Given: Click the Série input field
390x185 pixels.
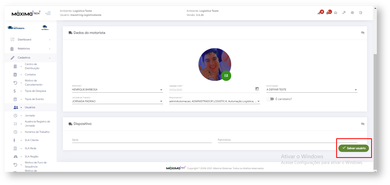Looking at the screenshot, I should [142, 140].
